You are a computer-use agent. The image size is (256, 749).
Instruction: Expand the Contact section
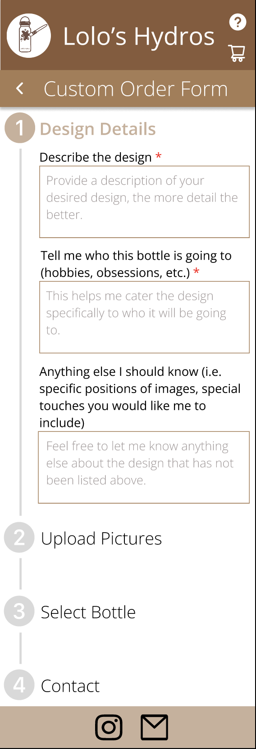[70, 686]
